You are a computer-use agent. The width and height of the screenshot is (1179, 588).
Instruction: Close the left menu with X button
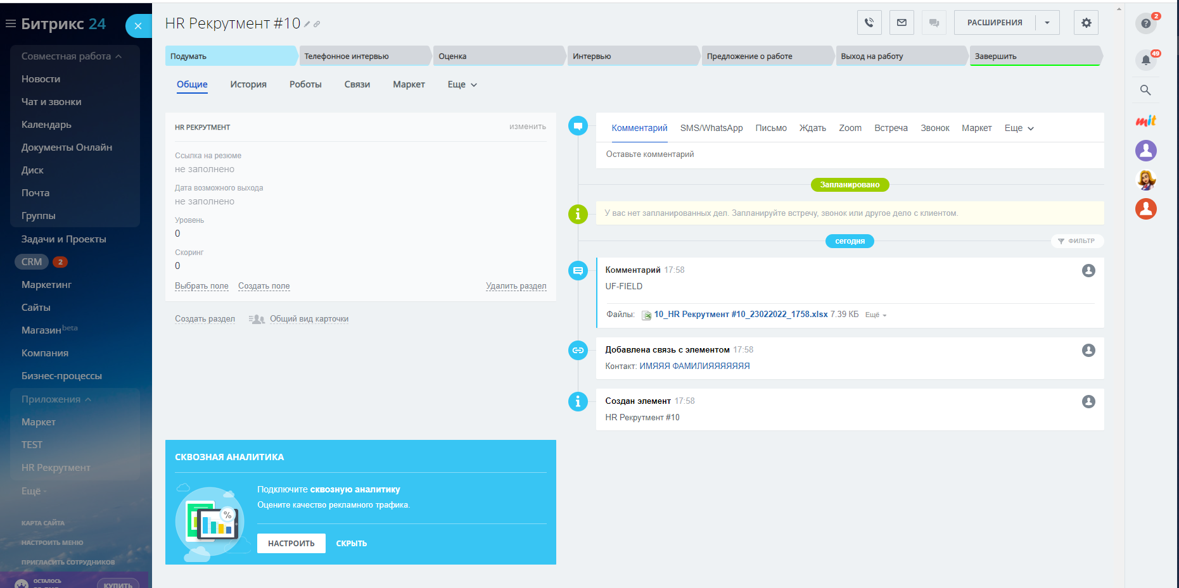tap(138, 26)
